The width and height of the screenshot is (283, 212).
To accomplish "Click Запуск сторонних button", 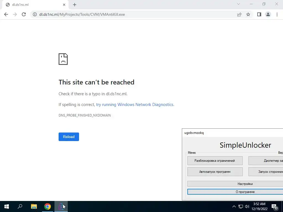I will [x=266, y=172].
